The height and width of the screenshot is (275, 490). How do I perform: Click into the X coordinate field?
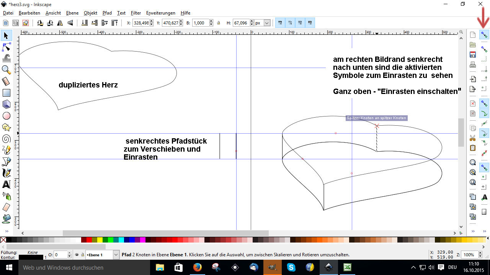[140, 23]
